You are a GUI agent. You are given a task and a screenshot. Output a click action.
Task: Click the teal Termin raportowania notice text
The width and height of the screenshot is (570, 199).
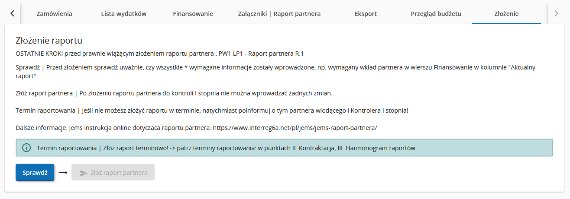pyautogui.click(x=226, y=148)
